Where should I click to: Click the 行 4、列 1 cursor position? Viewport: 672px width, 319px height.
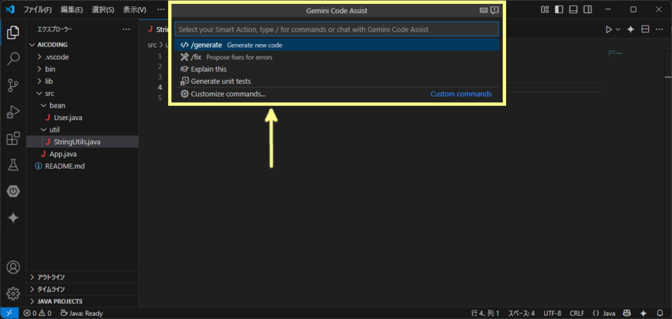tap(485, 314)
